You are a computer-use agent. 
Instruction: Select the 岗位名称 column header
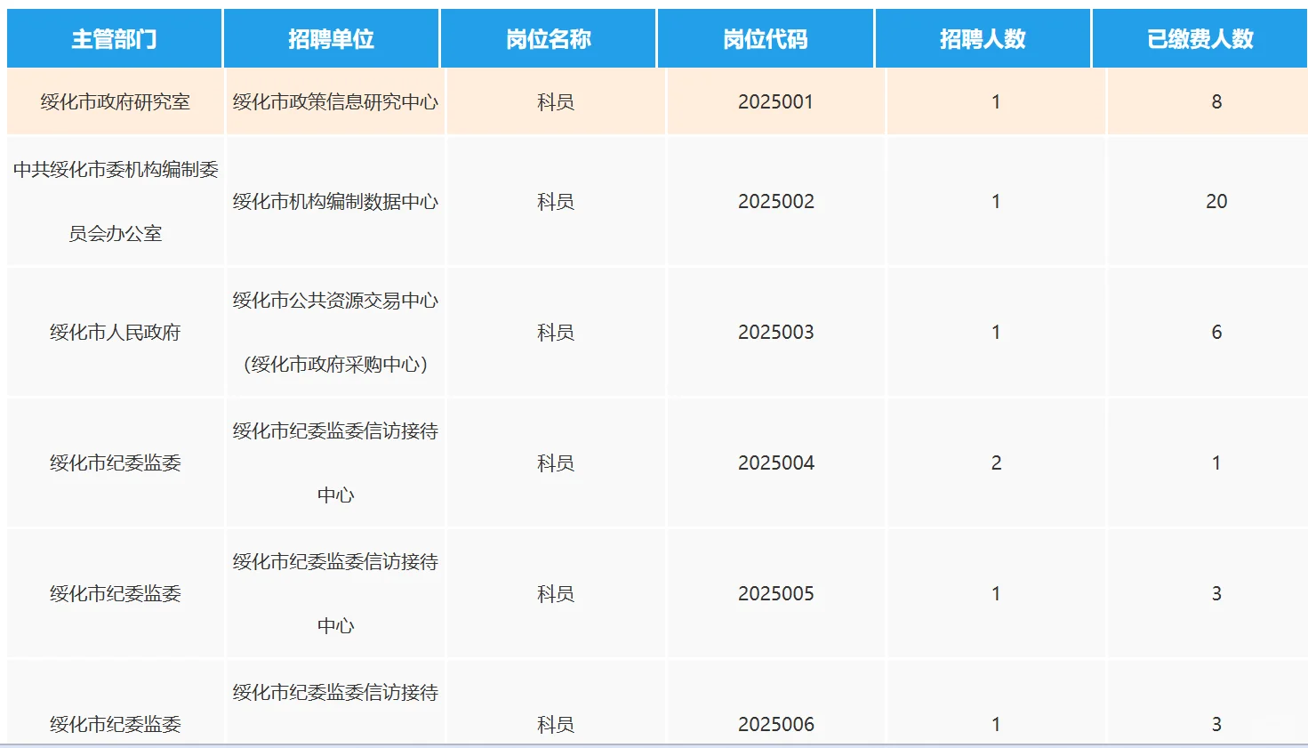[x=549, y=39]
